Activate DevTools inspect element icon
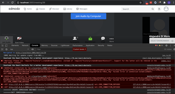The height and width of the screenshot is (94, 175). point(3,45)
